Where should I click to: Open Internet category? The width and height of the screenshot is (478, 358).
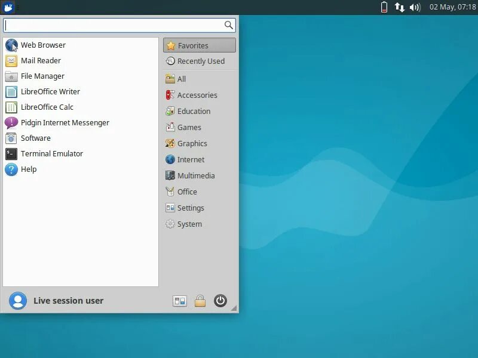(200, 160)
